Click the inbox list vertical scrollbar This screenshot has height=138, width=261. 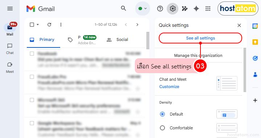coord(148,41)
